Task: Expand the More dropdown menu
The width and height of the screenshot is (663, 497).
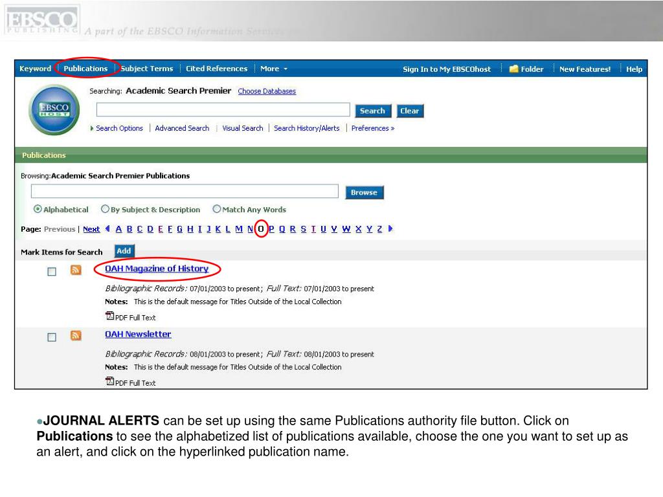Action: point(274,69)
